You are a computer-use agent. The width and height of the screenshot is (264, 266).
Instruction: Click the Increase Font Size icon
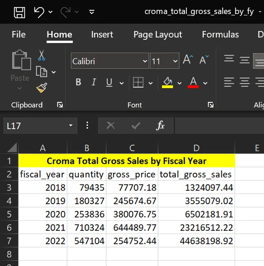pos(188,60)
